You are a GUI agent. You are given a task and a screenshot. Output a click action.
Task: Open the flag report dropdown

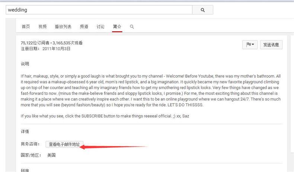point(250,45)
